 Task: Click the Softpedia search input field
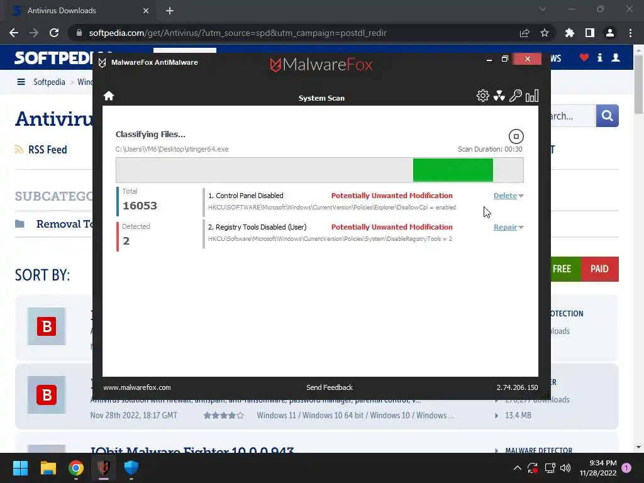[x=572, y=116]
